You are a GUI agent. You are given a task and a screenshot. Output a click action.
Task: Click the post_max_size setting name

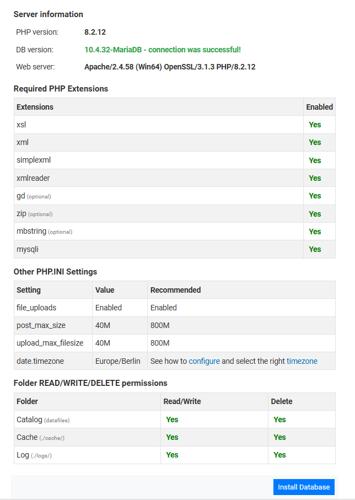point(41,325)
